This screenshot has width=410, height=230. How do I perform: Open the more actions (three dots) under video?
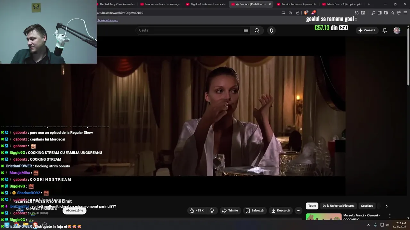[298, 211]
